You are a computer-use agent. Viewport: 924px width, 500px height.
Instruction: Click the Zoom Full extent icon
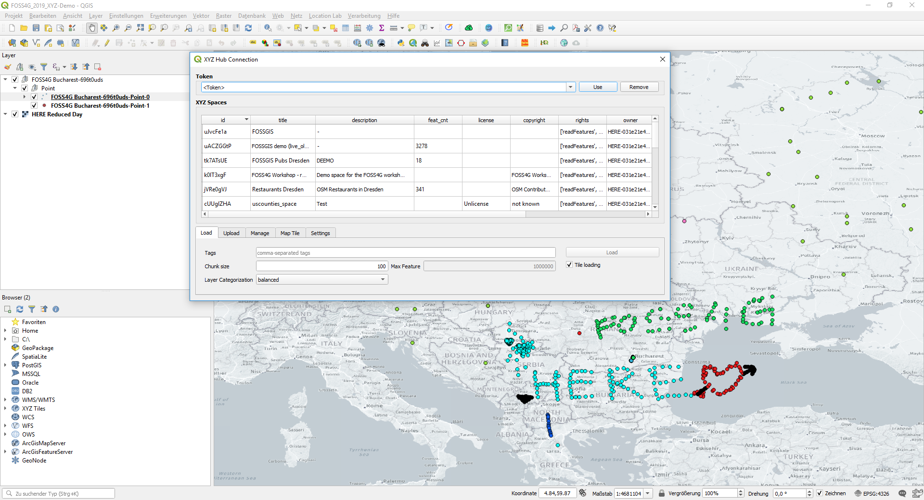coord(140,28)
